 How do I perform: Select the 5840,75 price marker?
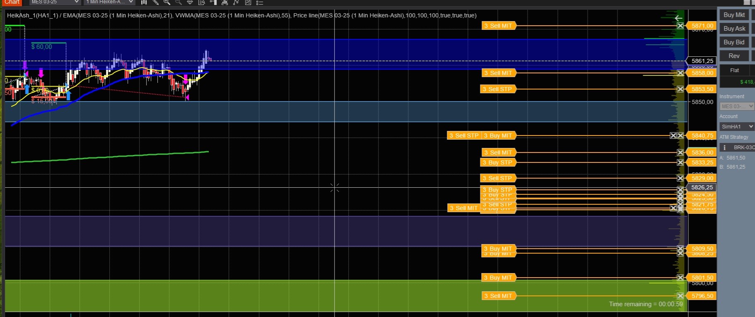click(x=702, y=136)
